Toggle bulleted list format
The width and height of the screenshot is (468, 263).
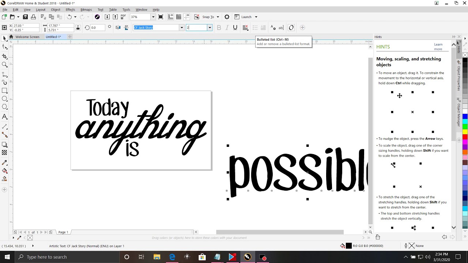(x=255, y=27)
